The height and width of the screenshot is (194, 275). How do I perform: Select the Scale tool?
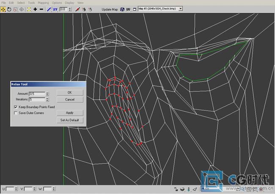(x=15, y=9)
